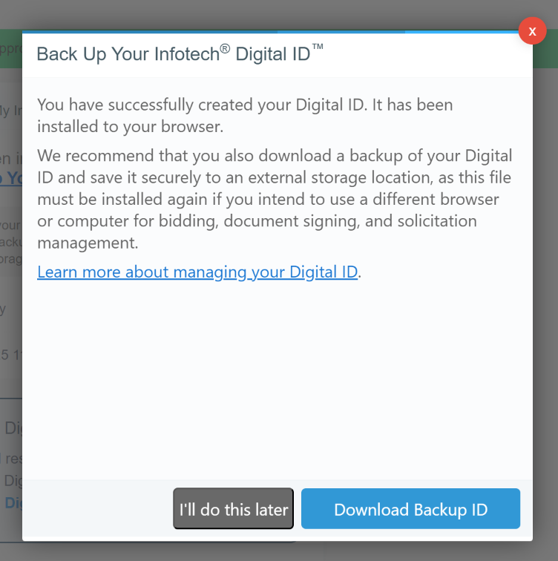Viewport: 558px width, 561px height.
Task: Click the dimmed green banner behind the dialog
Action: 10,49
